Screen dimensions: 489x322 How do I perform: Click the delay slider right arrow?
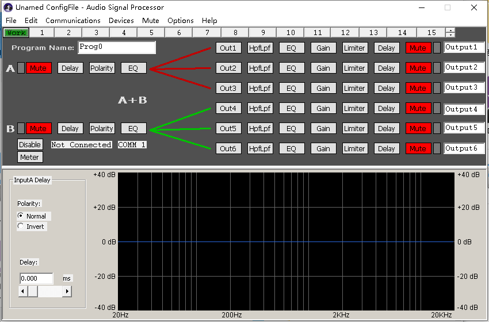tap(67, 292)
